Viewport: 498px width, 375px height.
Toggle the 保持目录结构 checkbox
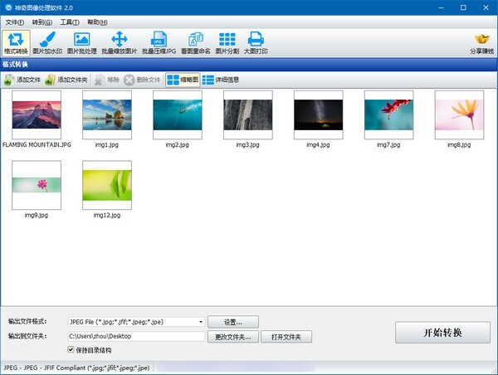[x=71, y=350]
